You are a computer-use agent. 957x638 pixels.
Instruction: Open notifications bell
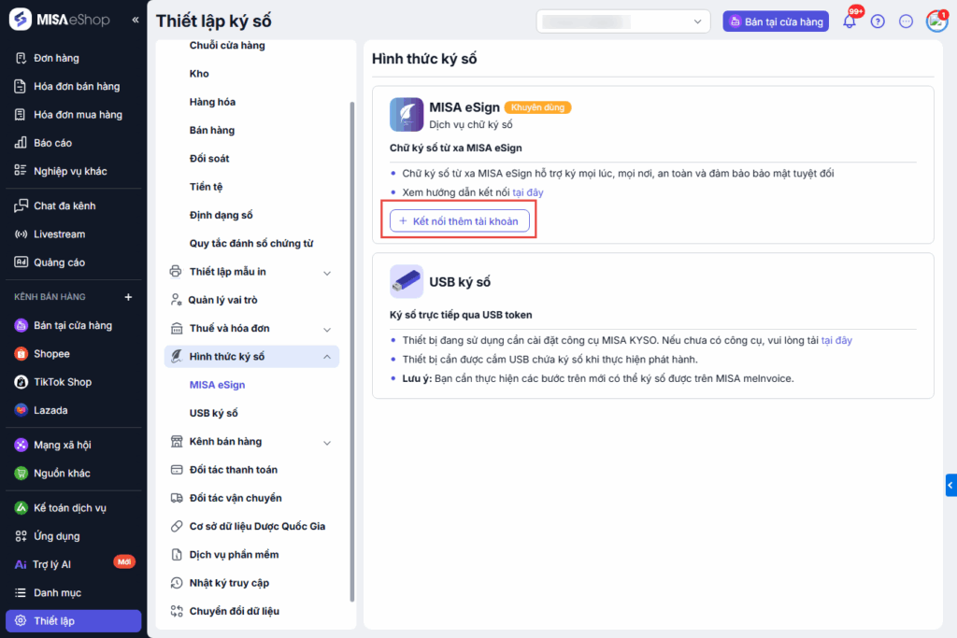850,21
